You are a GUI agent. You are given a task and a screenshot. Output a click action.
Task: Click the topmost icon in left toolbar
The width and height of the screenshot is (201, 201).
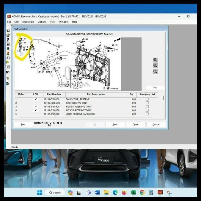(8, 31)
